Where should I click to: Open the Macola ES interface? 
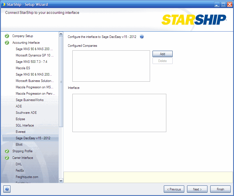pos(23,68)
